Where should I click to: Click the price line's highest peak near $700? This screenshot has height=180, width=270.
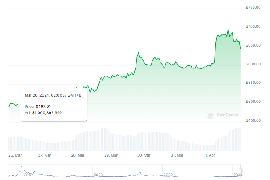click(228, 29)
